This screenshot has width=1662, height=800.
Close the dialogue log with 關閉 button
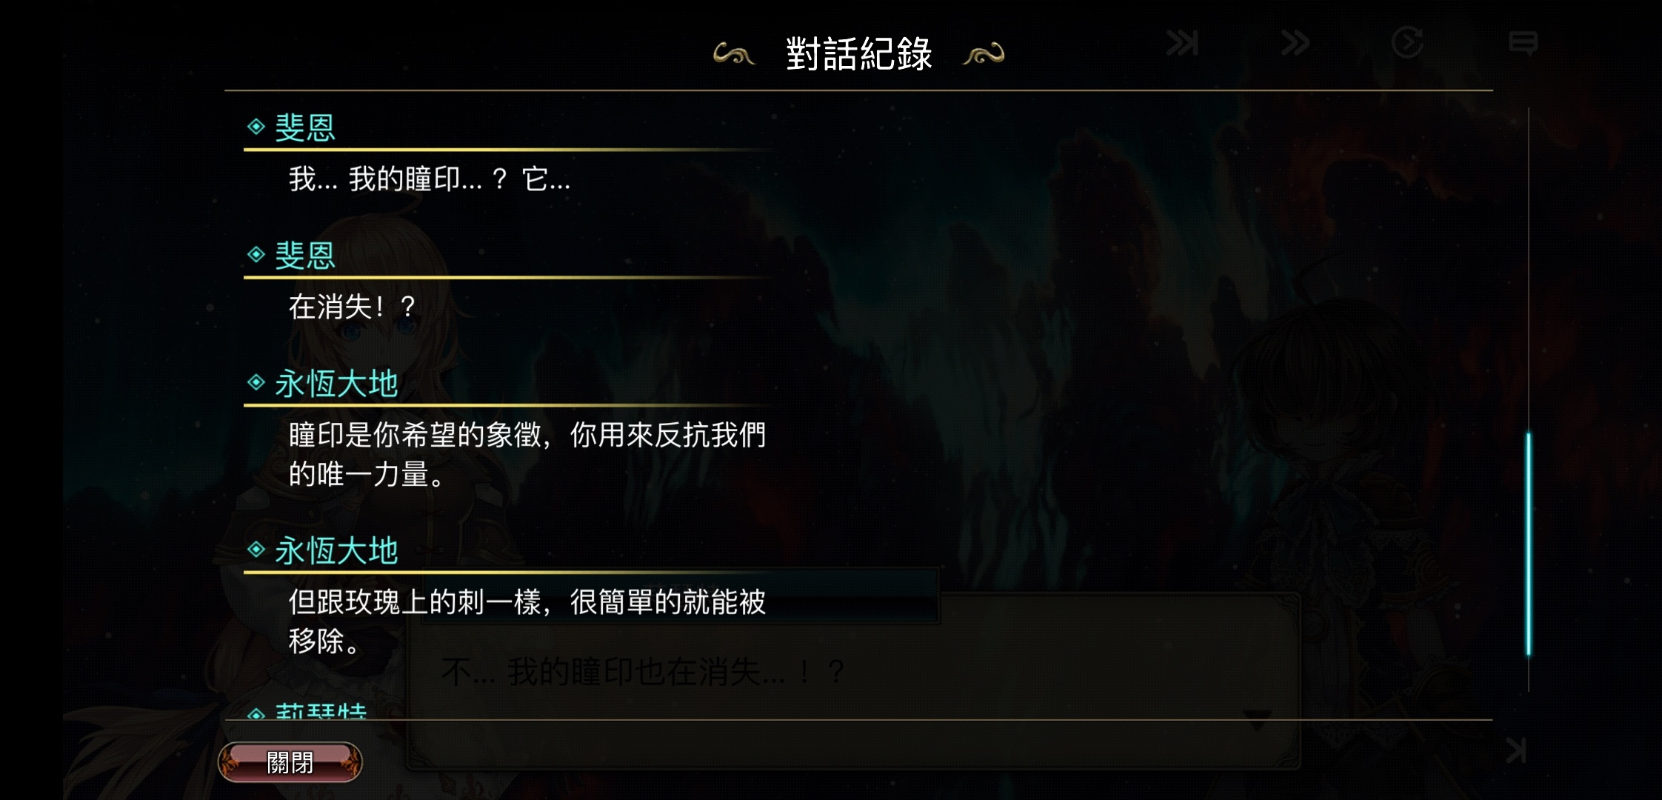pos(290,761)
